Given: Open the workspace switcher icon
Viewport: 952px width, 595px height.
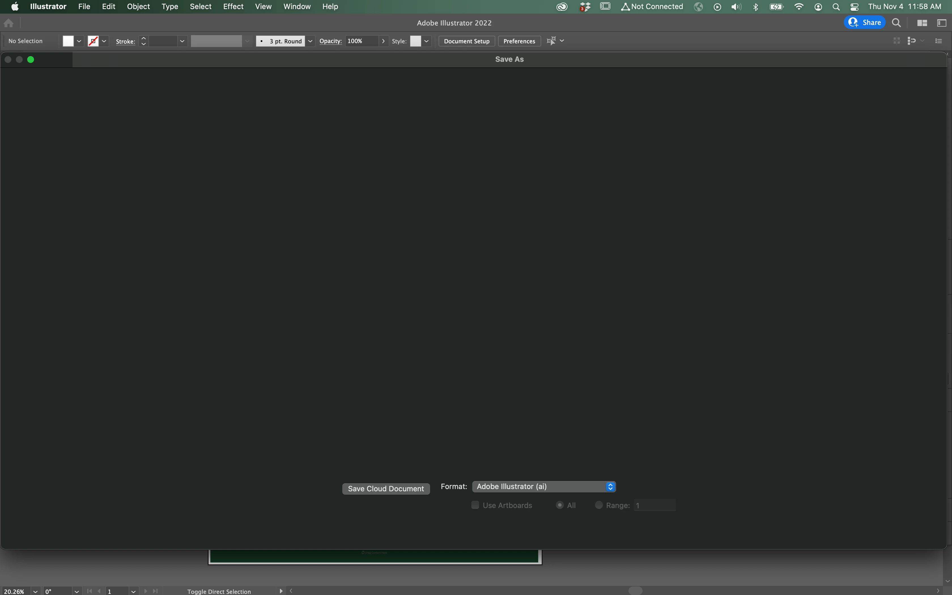Looking at the screenshot, I should pos(942,23).
